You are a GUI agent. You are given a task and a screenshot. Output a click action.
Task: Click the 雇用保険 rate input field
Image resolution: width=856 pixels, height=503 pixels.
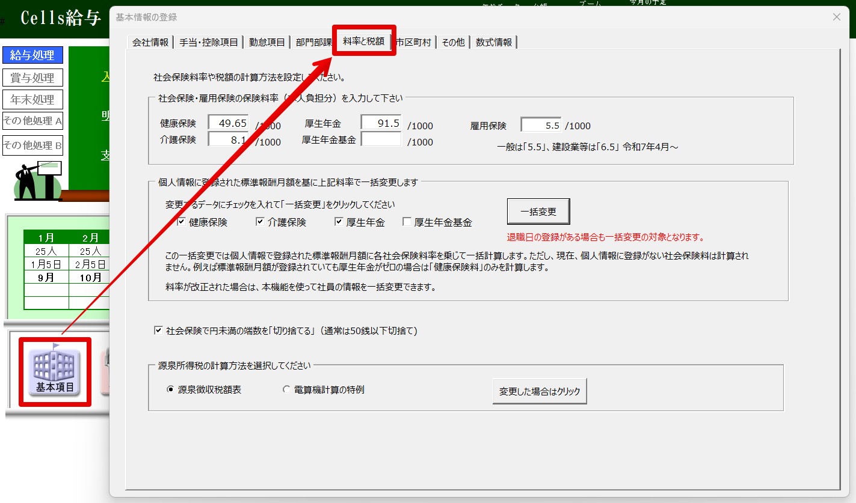pyautogui.click(x=541, y=126)
